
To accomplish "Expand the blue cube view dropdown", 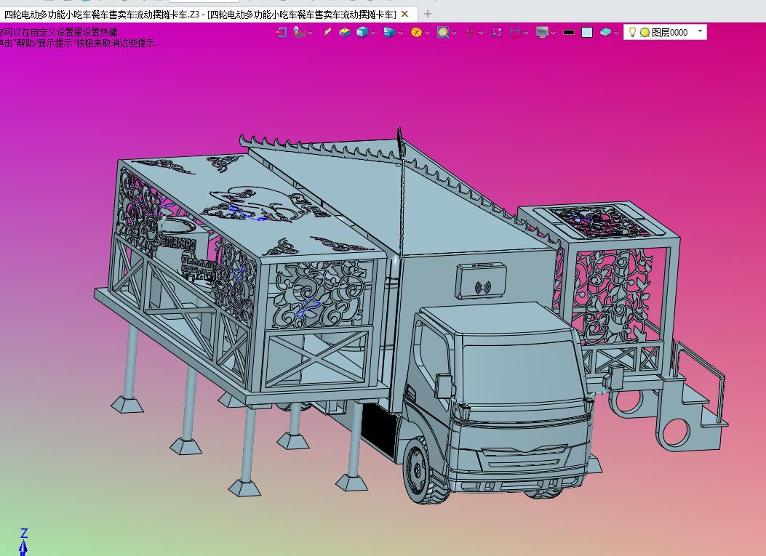I will [374, 33].
